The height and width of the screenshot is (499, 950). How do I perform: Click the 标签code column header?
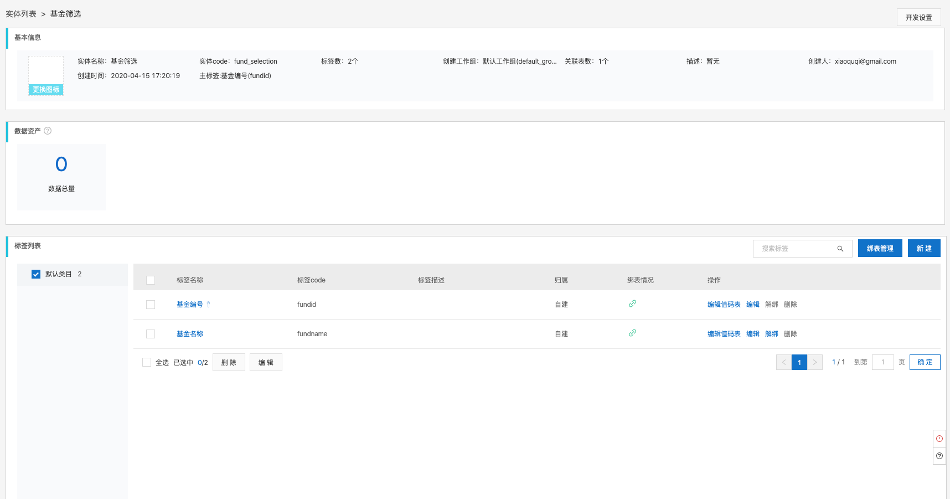[x=311, y=280]
